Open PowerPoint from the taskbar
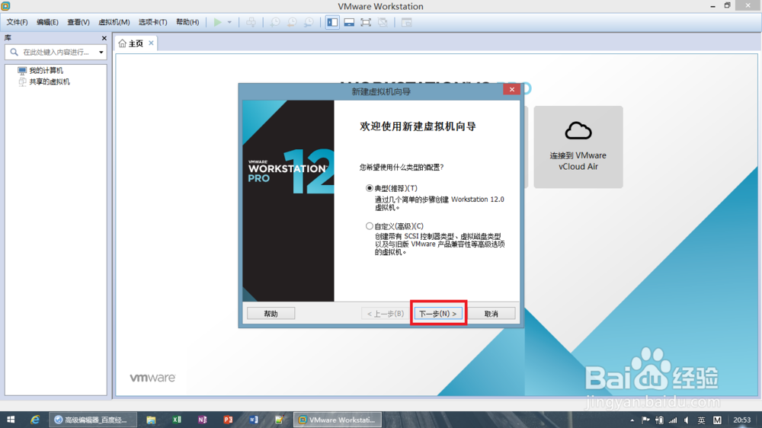 (x=228, y=420)
